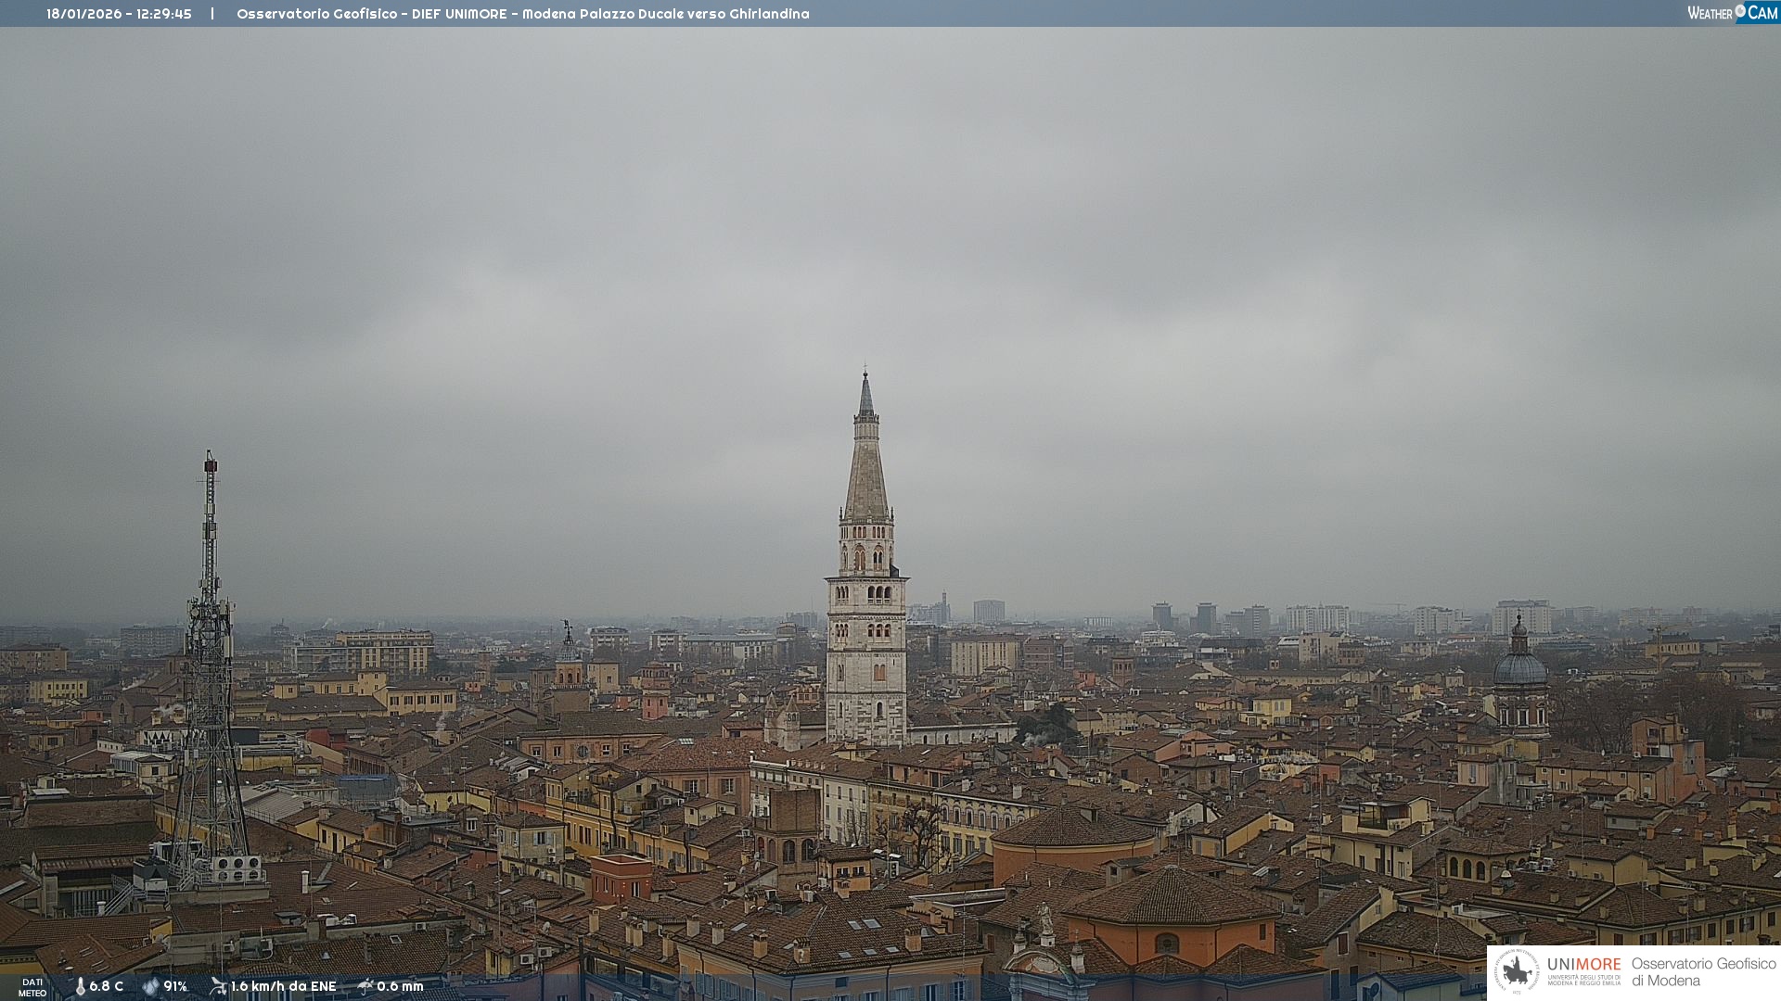1781x1001 pixels.
Task: Click the rain umbrella precipitation icon
Action: coord(365,986)
